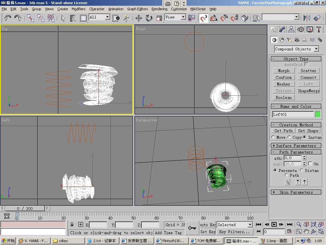Activate Select and Rotate tool
This screenshot has width=326, height=245.
coord(149,18)
